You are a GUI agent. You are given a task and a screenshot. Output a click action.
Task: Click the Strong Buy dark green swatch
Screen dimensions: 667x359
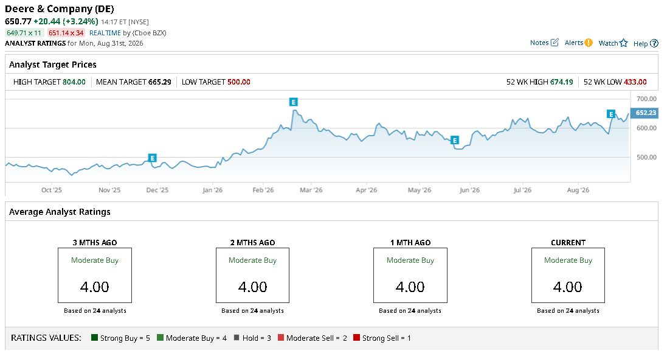point(94,338)
